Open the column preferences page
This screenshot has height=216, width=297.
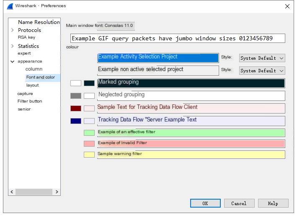point(34,69)
